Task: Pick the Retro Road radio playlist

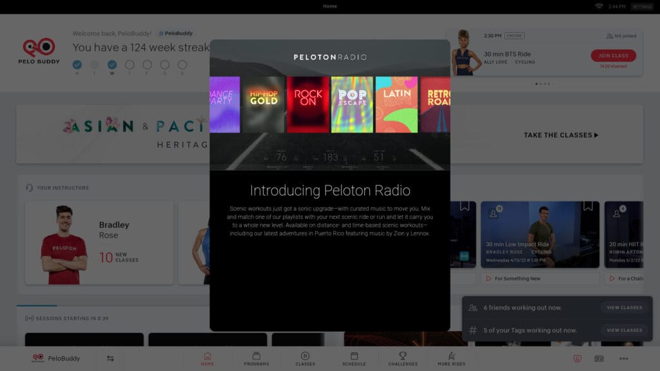Action: click(x=435, y=104)
